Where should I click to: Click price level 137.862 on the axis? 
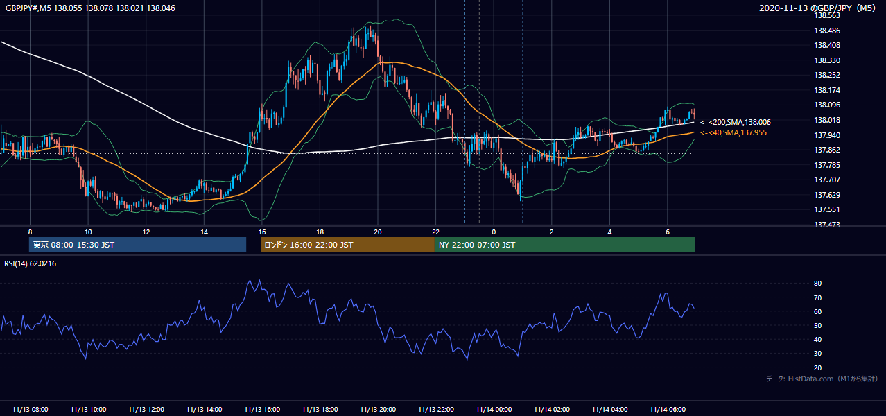pos(826,150)
